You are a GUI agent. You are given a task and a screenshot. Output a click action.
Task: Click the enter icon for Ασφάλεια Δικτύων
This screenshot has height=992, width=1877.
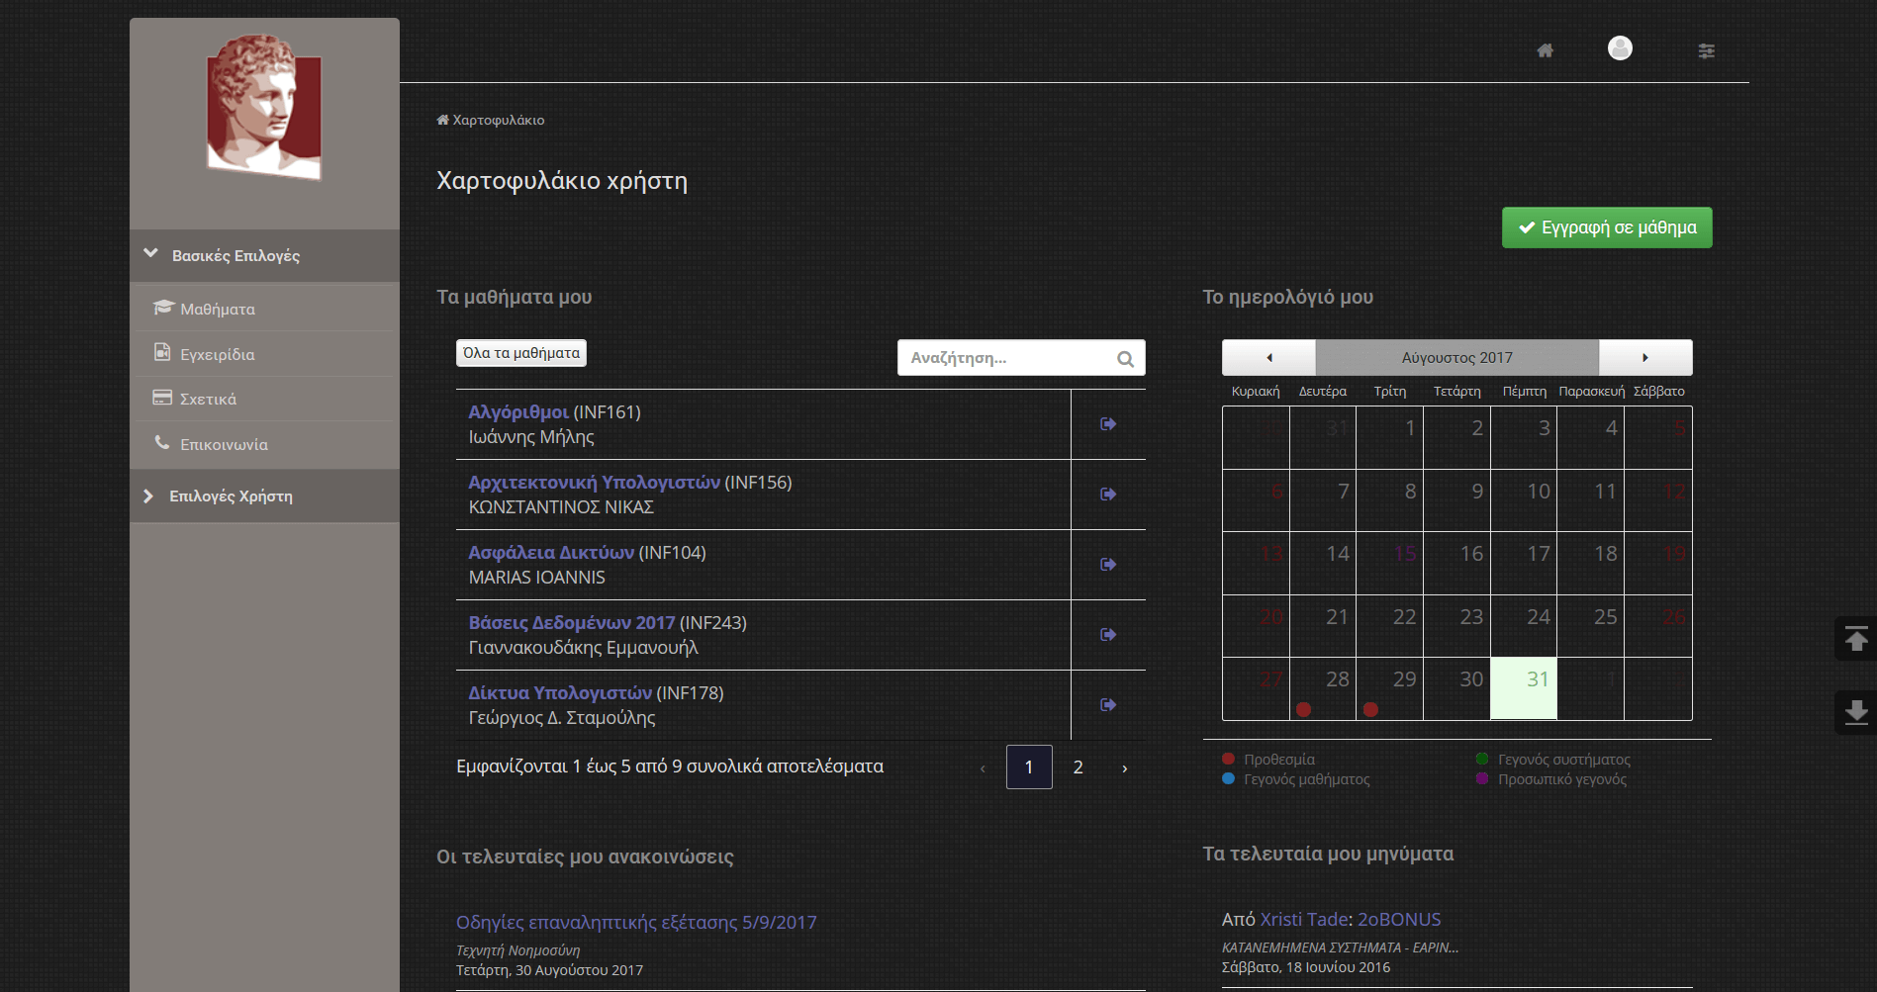click(1108, 565)
